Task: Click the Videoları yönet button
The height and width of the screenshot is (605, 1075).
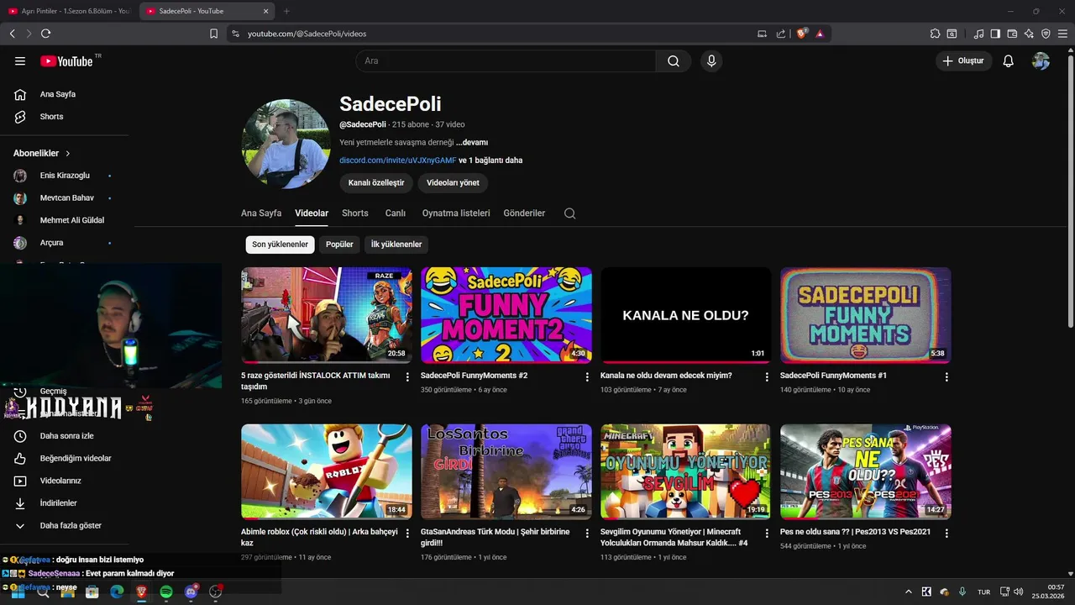Action: [x=453, y=182]
